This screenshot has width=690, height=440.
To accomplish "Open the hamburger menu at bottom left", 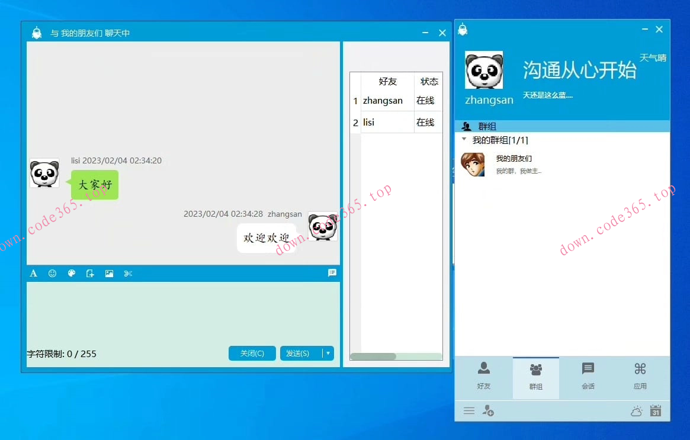I will (468, 410).
